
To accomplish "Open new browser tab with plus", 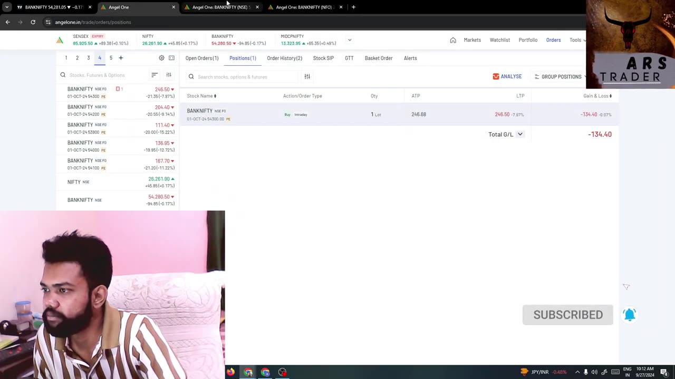I will click(353, 7).
